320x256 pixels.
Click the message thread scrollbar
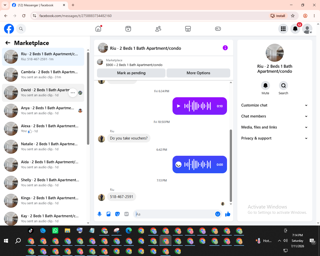click(x=231, y=165)
